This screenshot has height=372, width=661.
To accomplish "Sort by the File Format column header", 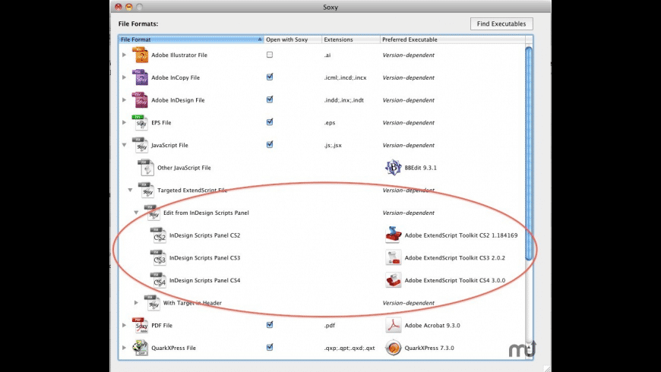I will (191, 39).
